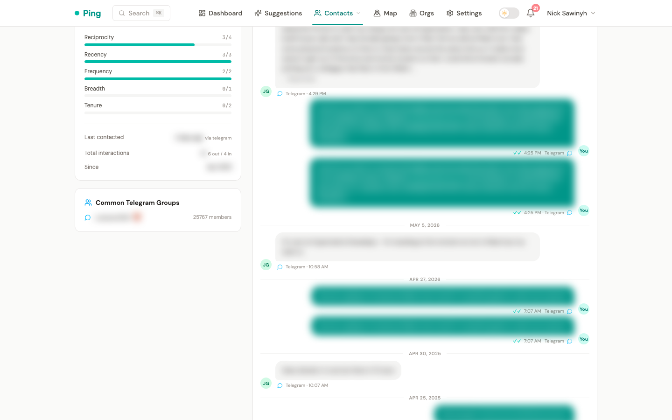This screenshot has height=420, width=672.
Task: Click the Orgs building icon
Action: coord(413,13)
